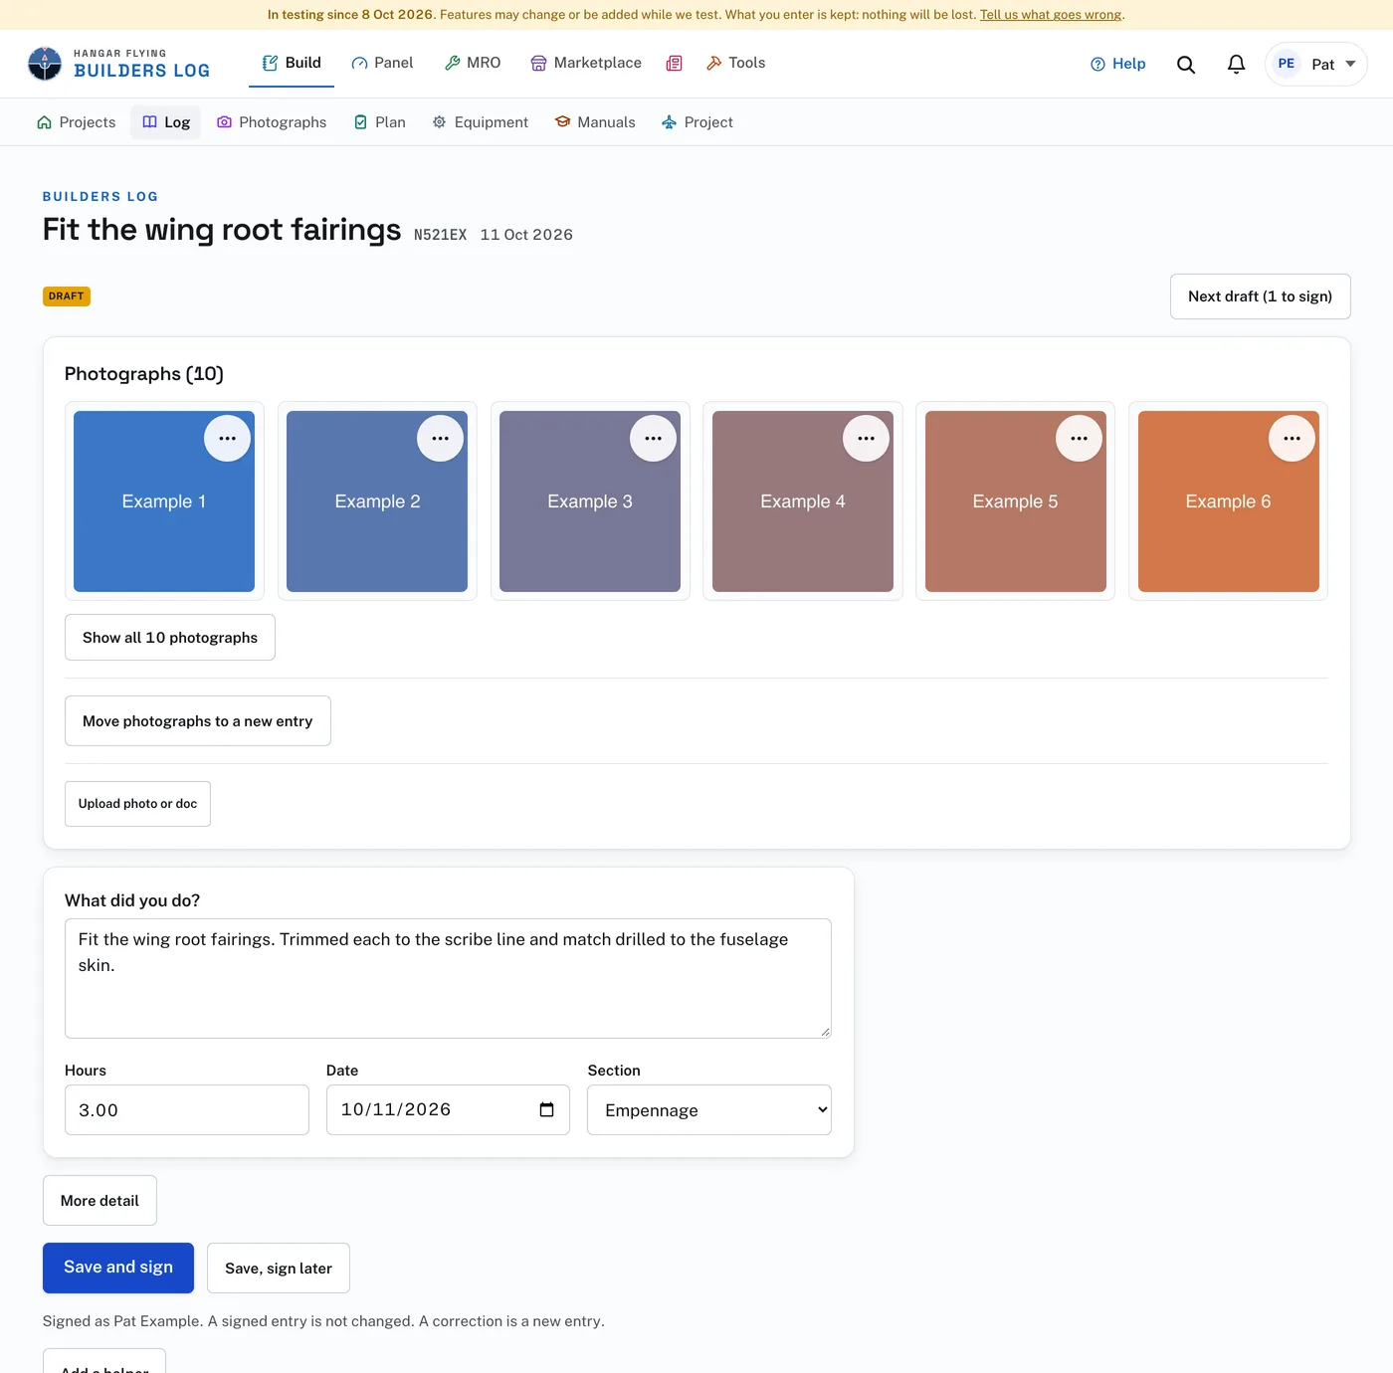Click the PE avatar circle
This screenshot has width=1393, height=1373.
1286,64
